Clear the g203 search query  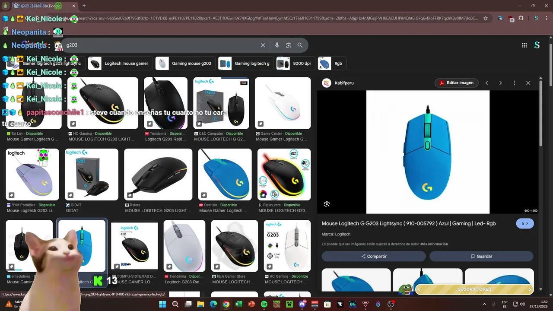pos(263,45)
